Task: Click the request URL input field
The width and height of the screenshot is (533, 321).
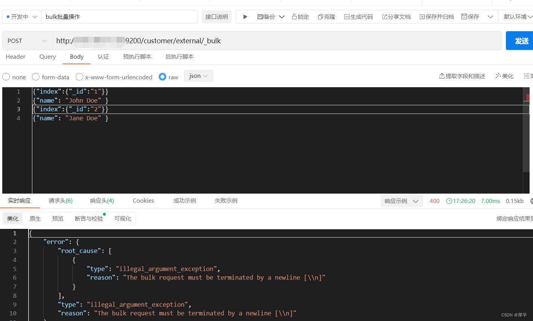Action: [277, 41]
